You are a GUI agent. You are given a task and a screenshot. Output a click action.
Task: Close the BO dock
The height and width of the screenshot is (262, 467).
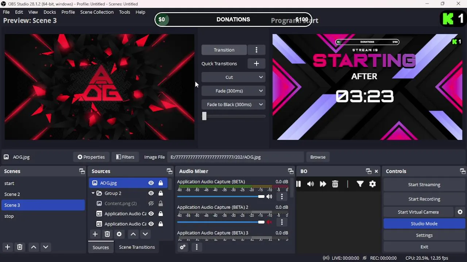[x=376, y=171]
